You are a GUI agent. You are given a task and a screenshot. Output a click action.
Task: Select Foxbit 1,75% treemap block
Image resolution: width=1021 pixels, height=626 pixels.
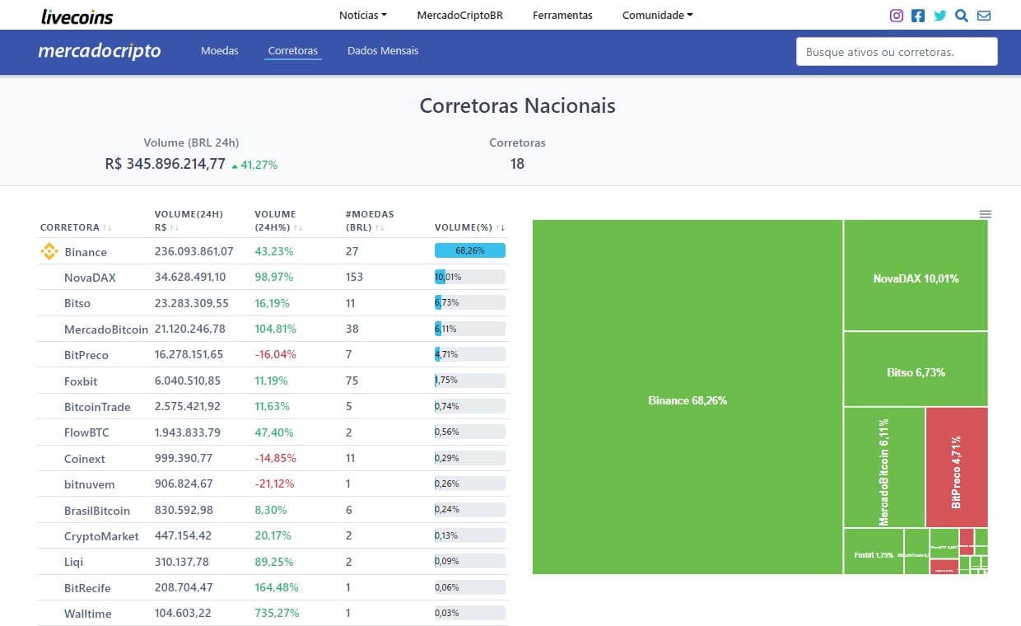874,551
